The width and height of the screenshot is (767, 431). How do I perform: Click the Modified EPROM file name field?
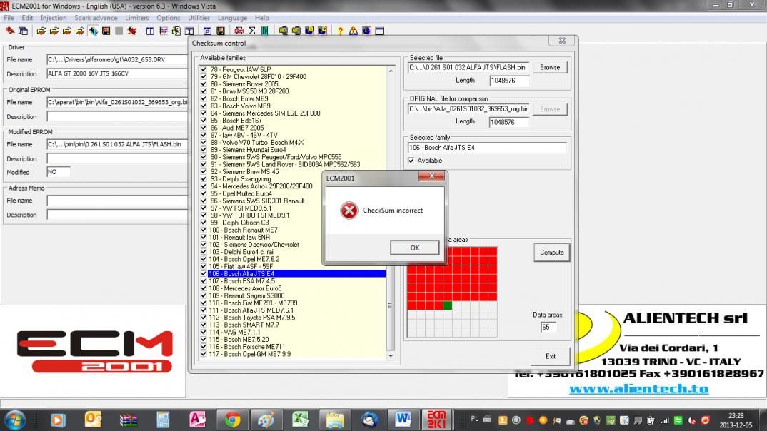pos(117,145)
